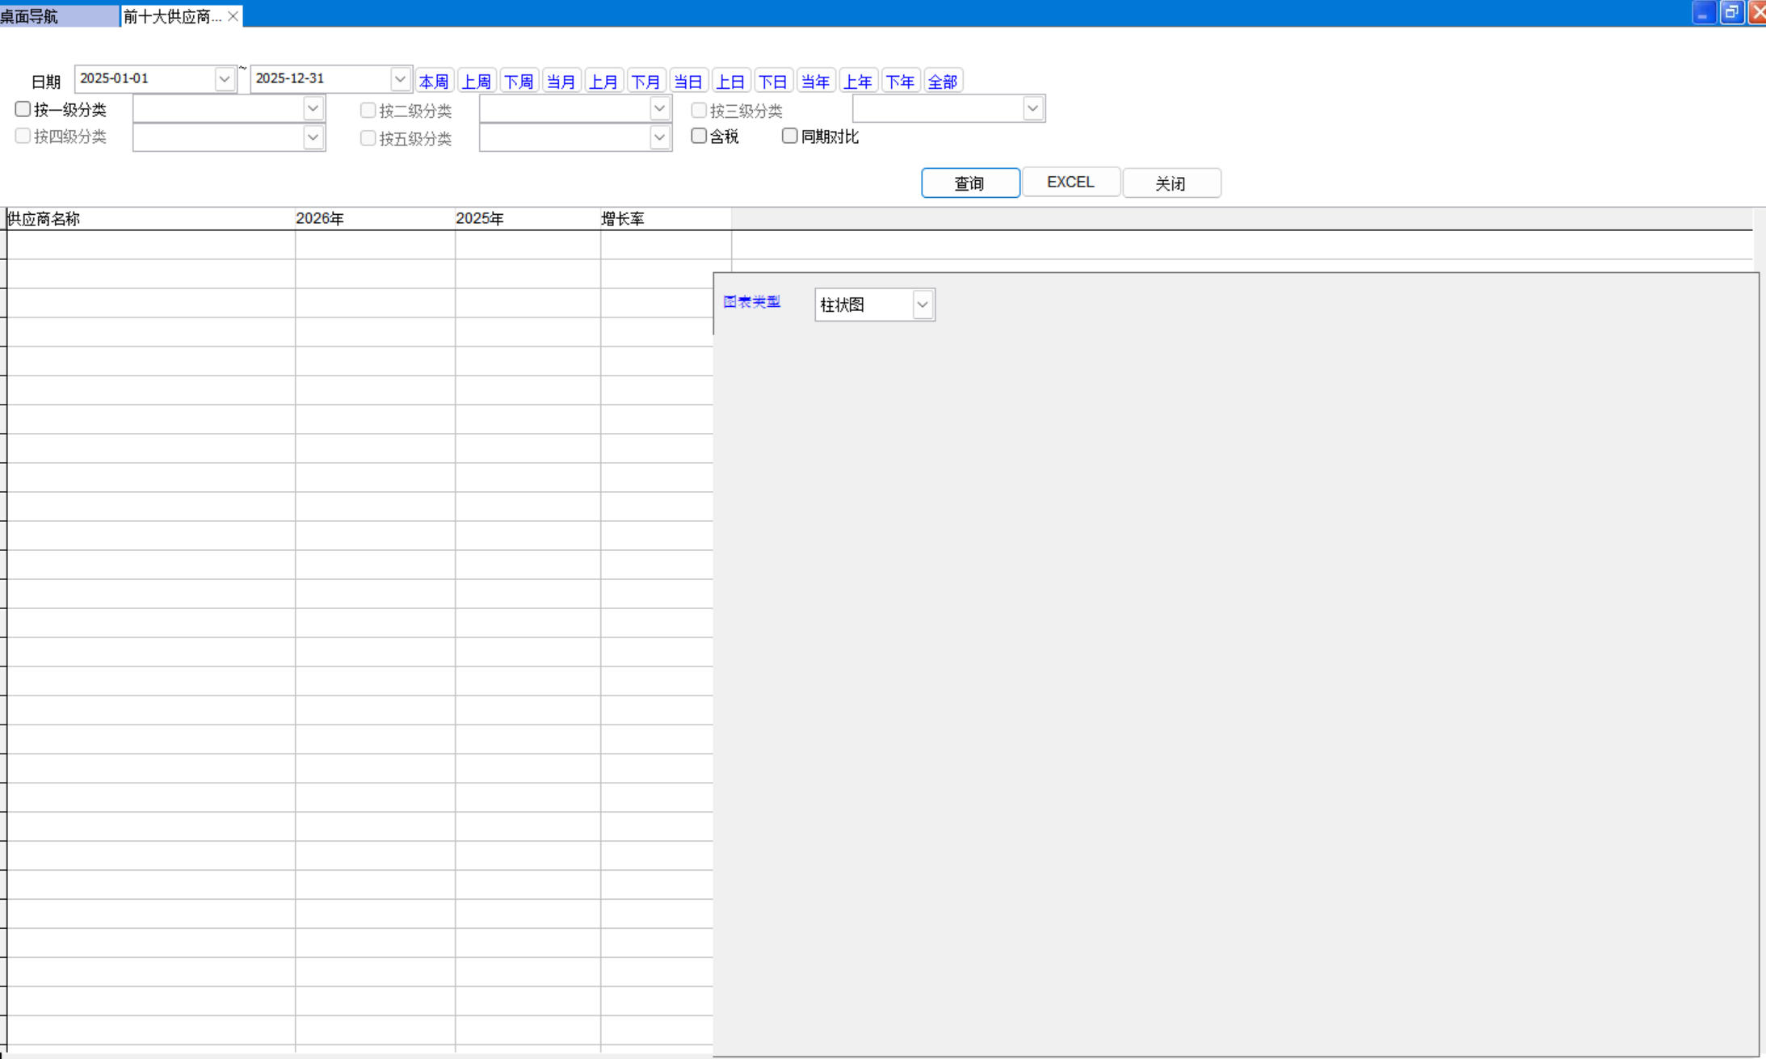
Task: Close the 前十大供应商 tab
Action: [233, 16]
